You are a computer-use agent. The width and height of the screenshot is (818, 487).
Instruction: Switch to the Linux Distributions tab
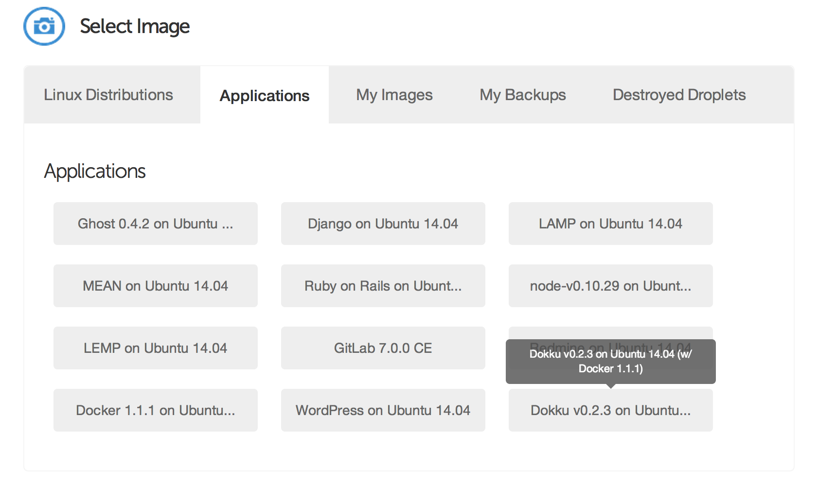[108, 95]
